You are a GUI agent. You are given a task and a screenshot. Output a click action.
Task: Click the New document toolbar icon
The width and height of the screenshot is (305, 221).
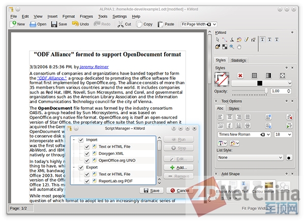(13, 24)
